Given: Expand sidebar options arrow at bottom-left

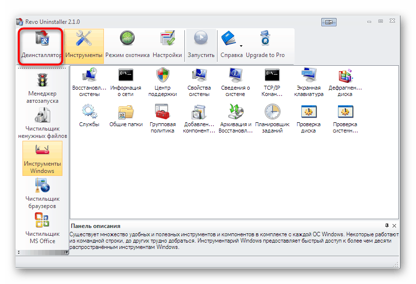Looking at the screenshot, I should click(19, 252).
